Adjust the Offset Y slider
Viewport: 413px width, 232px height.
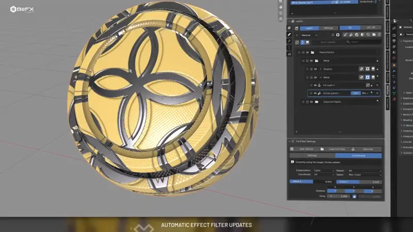pos(359,182)
